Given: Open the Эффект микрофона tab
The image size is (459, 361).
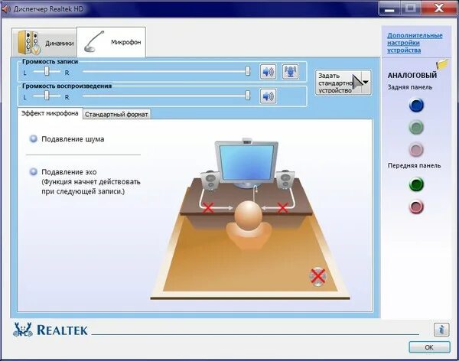Looking at the screenshot, I should pyautogui.click(x=50, y=113).
